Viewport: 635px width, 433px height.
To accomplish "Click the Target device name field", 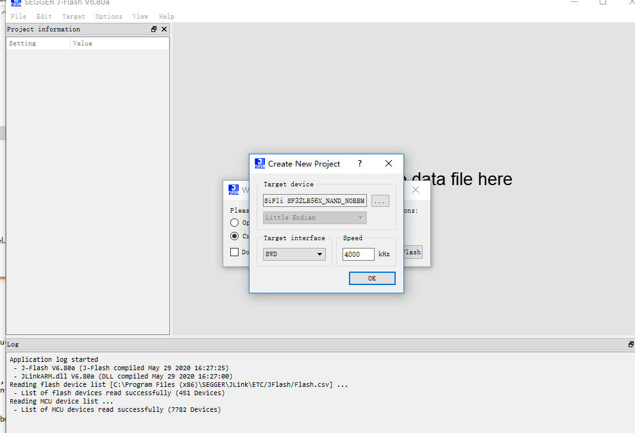I will tap(315, 200).
